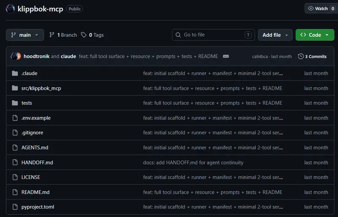The height and width of the screenshot is (217, 338).
Task: Click the HANDOFF.md file icon
Action: click(x=15, y=162)
